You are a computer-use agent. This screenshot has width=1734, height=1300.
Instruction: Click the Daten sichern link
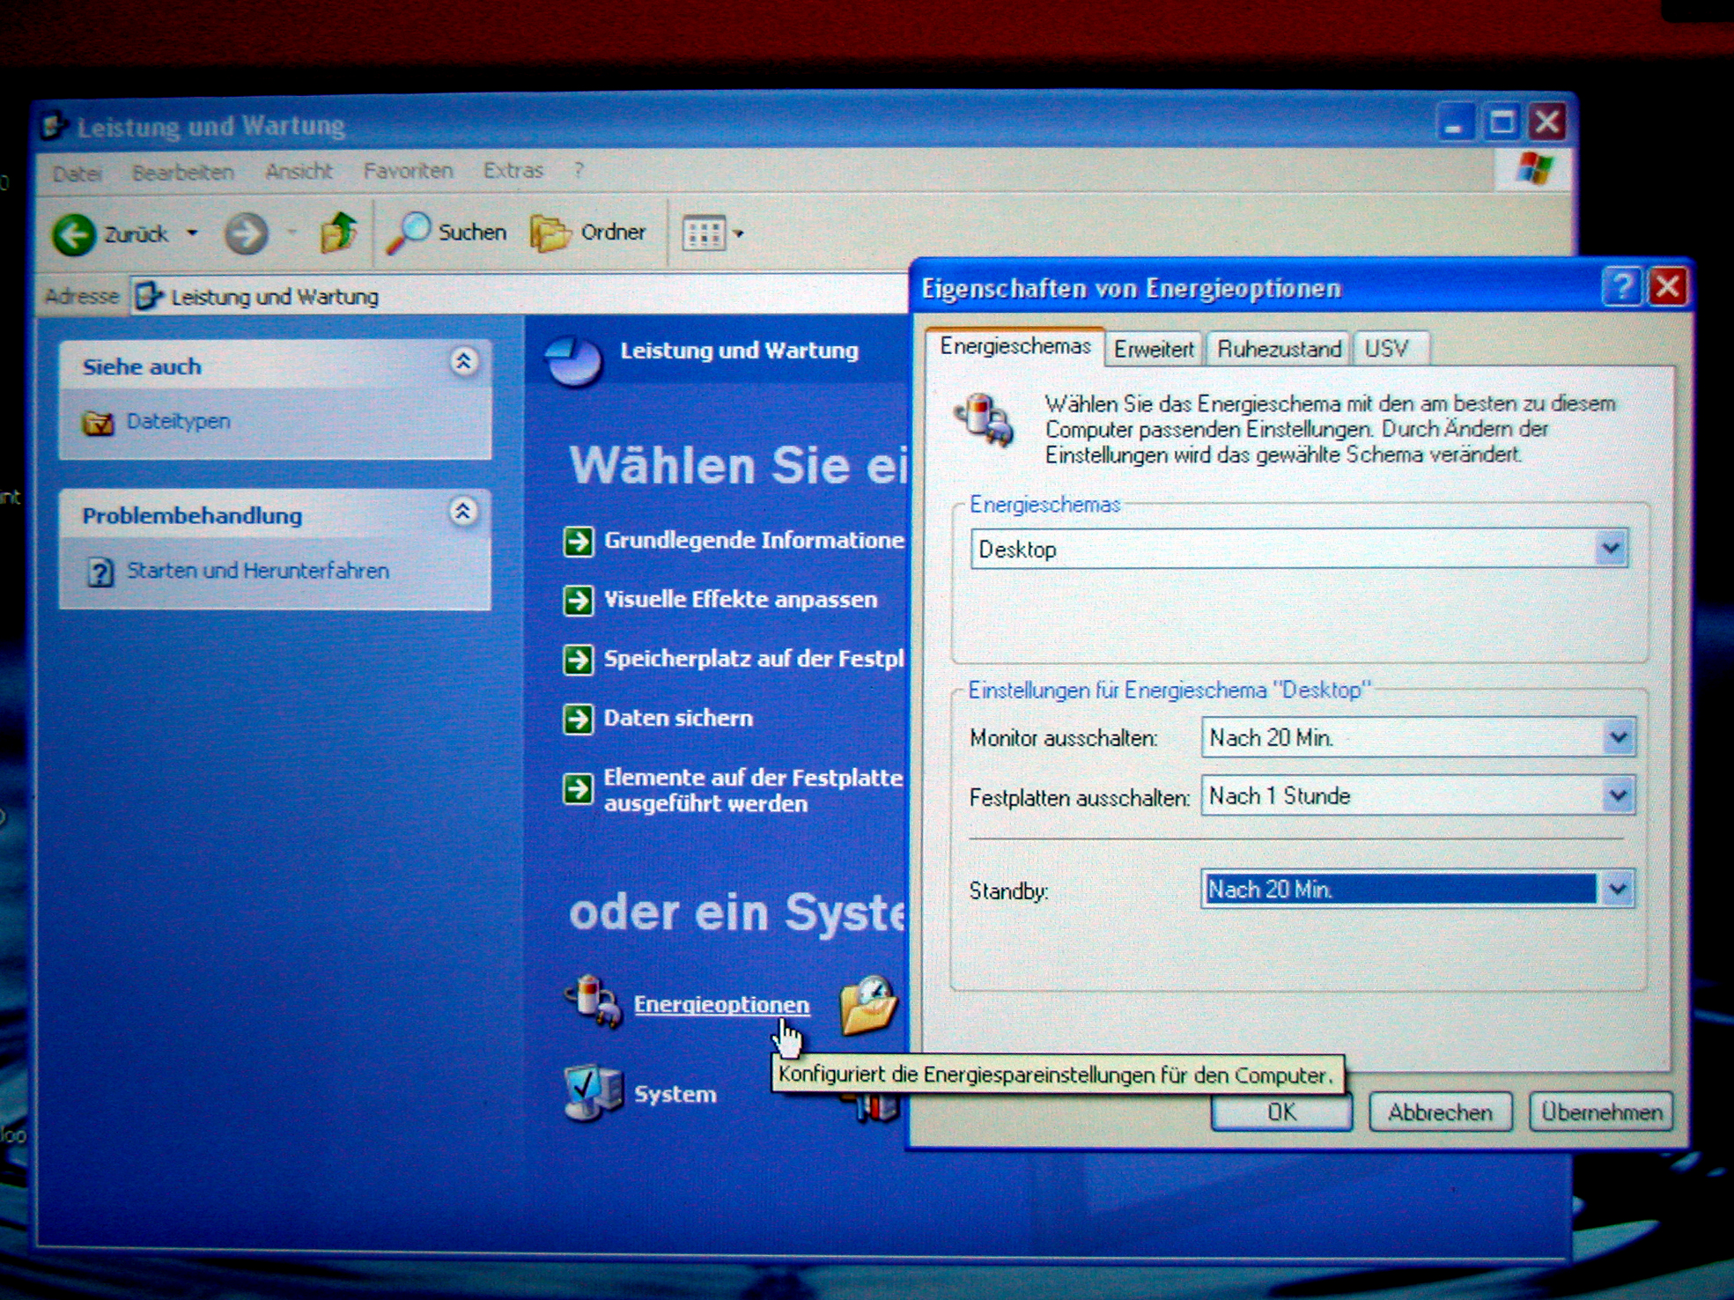point(678,718)
